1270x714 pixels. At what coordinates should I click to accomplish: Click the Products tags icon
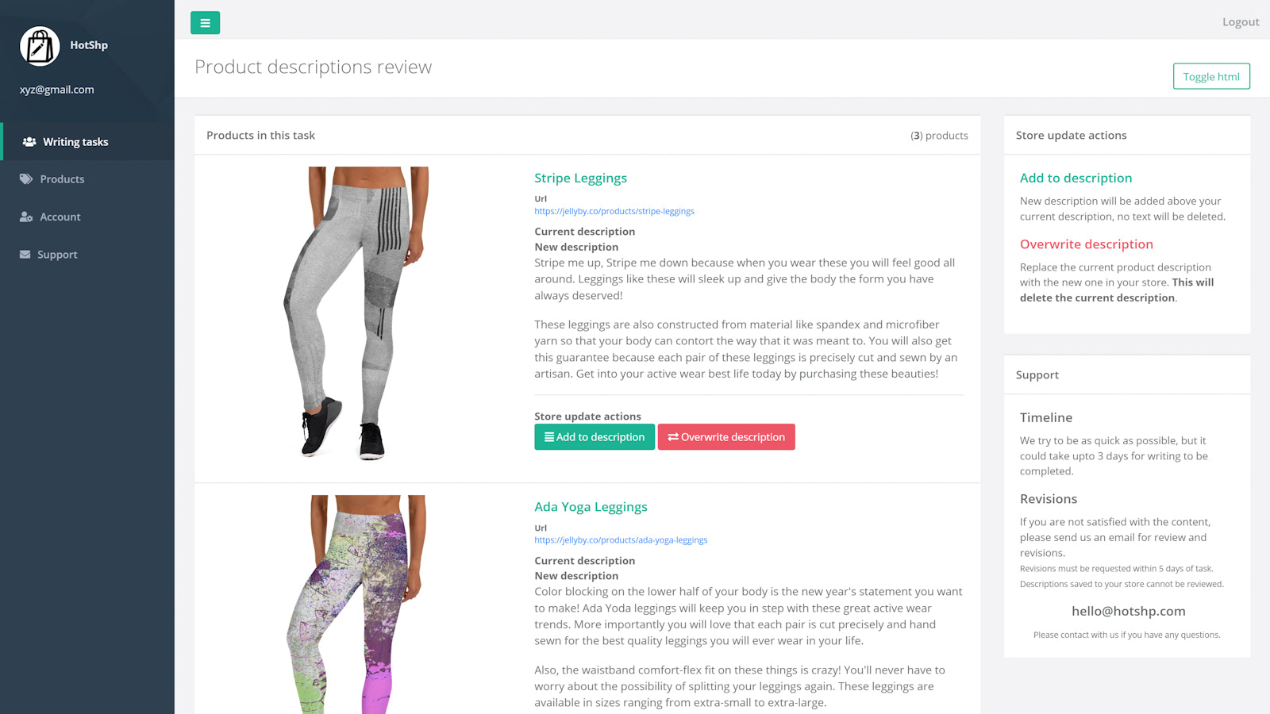pos(26,179)
